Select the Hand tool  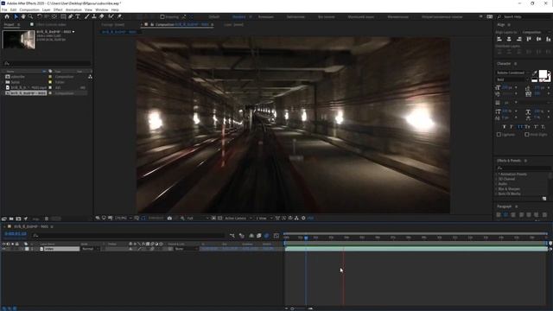[x=23, y=16]
